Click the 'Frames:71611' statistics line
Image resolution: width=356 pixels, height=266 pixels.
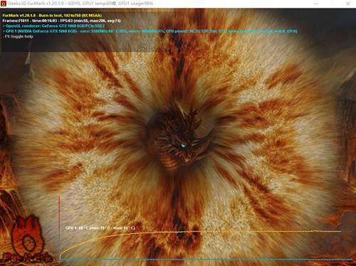pos(61,21)
